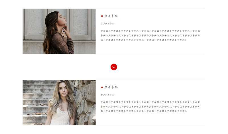Click the サブタイトル label in the bottom card
228x134 pixels.
[107, 95]
